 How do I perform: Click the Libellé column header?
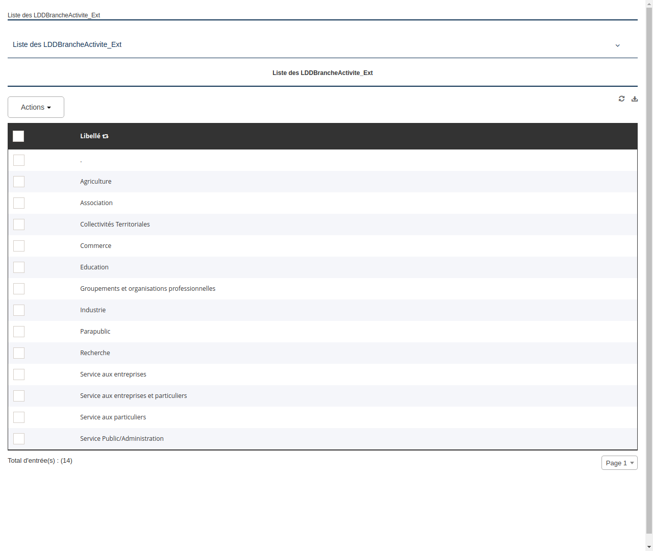[90, 136]
